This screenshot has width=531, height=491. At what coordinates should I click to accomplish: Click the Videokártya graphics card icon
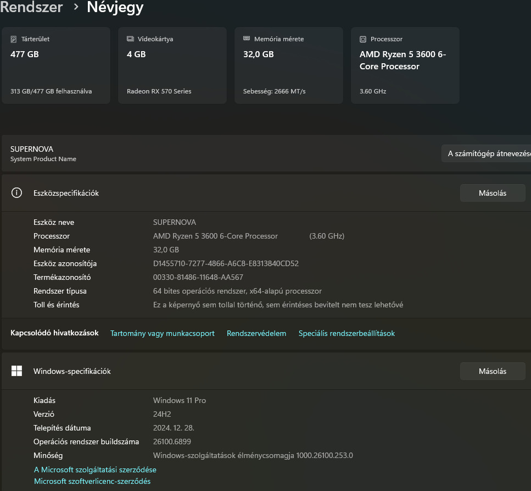pos(130,39)
